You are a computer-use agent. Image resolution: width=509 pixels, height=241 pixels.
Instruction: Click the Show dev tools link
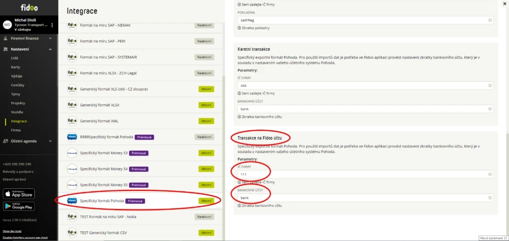point(12,231)
